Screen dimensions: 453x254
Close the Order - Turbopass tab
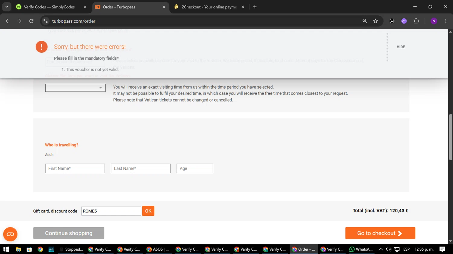(x=164, y=7)
